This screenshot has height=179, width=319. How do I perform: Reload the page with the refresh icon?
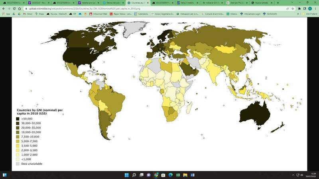[x=15, y=8]
